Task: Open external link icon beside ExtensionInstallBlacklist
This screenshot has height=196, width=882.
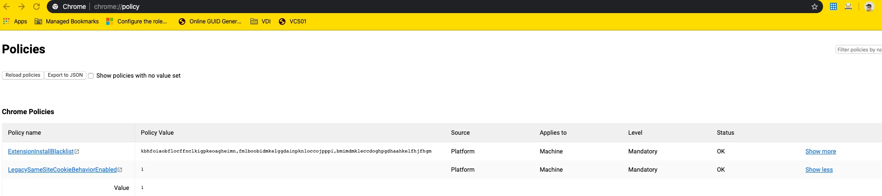Action: coord(77,152)
